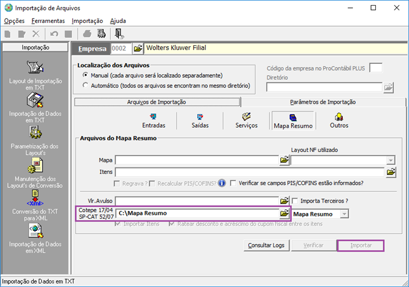
Task: Toggle Importar Itens checkbox
Action: 118,224
